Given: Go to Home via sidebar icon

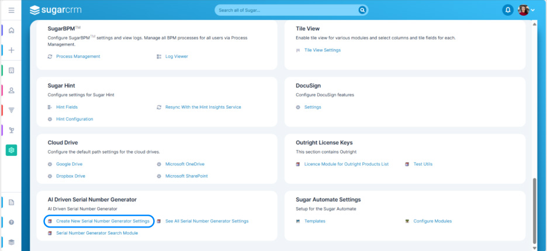Looking at the screenshot, I should pos(11,30).
